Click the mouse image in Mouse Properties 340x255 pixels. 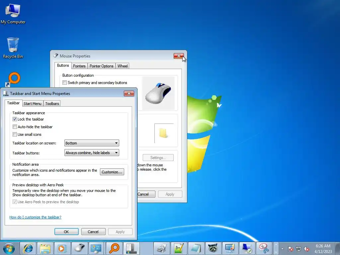(158, 93)
